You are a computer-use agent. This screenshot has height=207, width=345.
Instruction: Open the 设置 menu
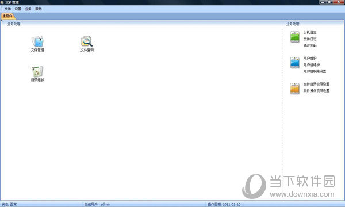18,9
